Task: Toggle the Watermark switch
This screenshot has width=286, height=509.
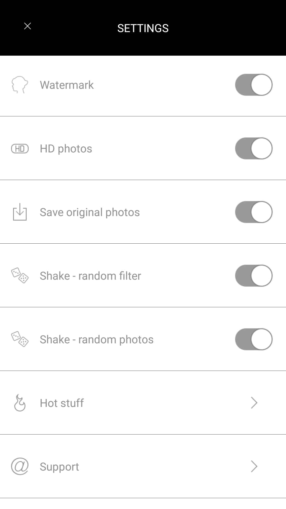Action: [254, 85]
